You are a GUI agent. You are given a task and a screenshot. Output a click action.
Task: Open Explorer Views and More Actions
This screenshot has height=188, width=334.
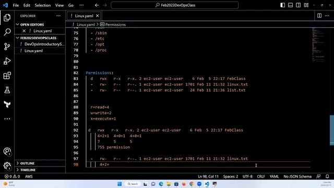[x=58, y=16]
